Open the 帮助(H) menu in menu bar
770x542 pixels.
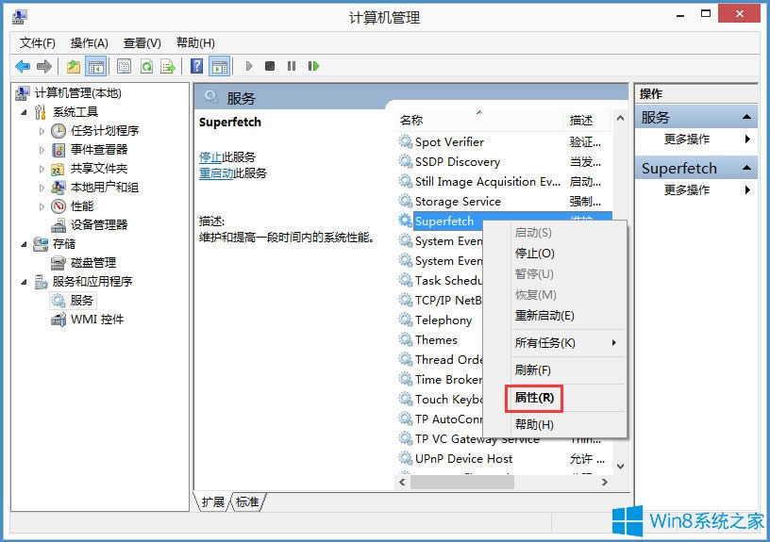195,43
